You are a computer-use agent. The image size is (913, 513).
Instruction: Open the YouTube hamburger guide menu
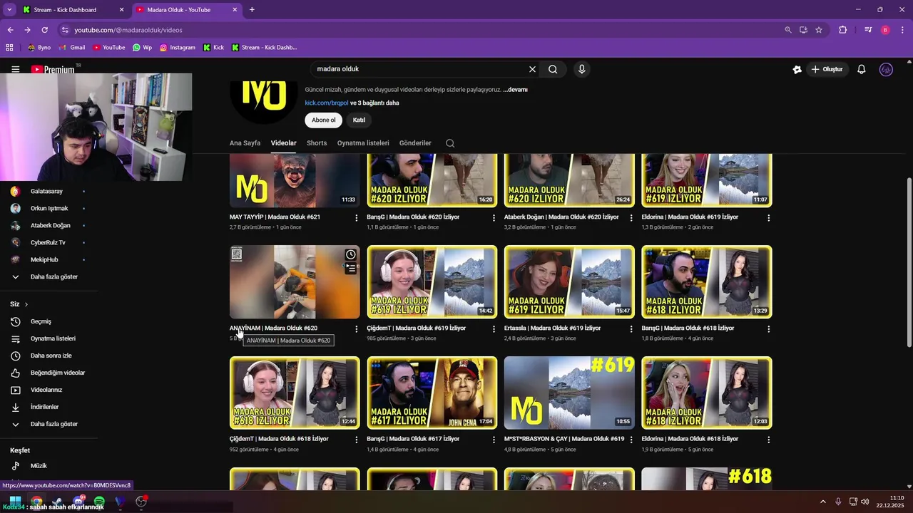tap(15, 69)
